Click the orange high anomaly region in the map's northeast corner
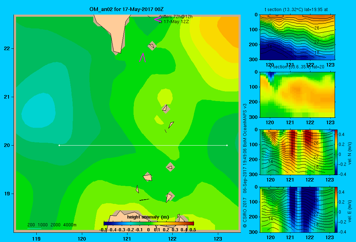Image resolution: width=356 pixels, height=242 pixels. [x=229, y=30]
